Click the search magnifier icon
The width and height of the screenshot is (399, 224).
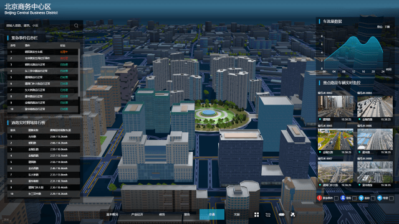76,26
